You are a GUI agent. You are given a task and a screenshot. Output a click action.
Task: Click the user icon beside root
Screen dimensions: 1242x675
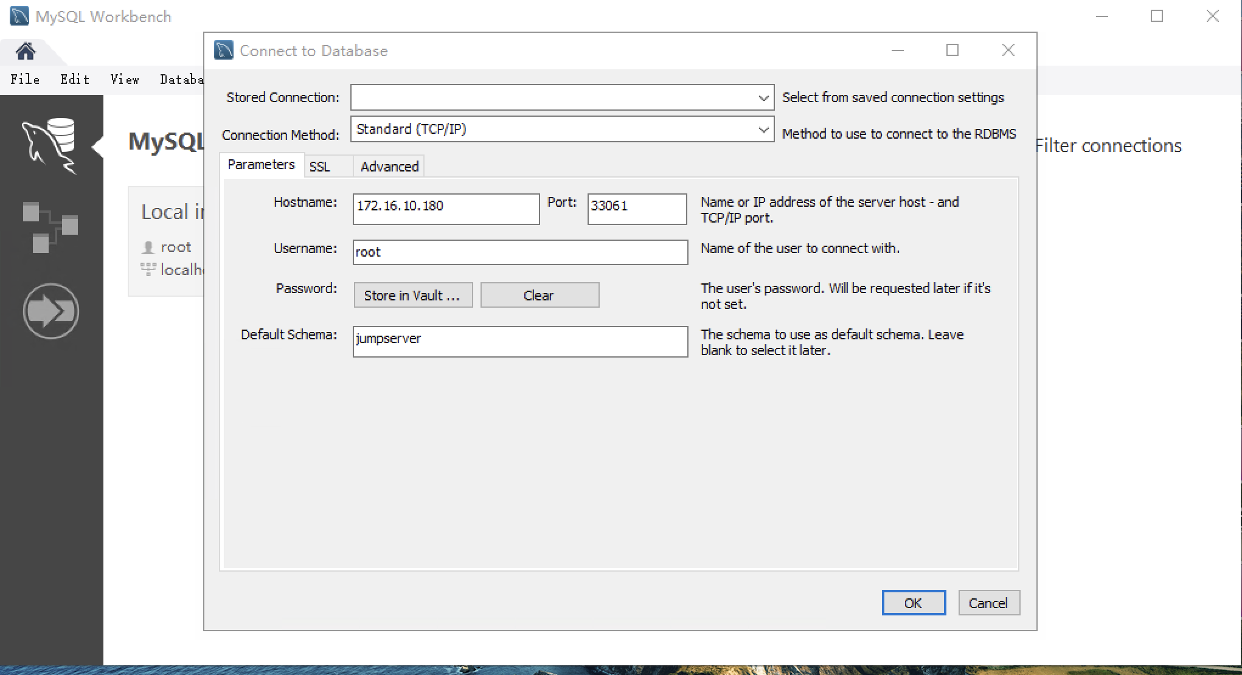click(148, 247)
